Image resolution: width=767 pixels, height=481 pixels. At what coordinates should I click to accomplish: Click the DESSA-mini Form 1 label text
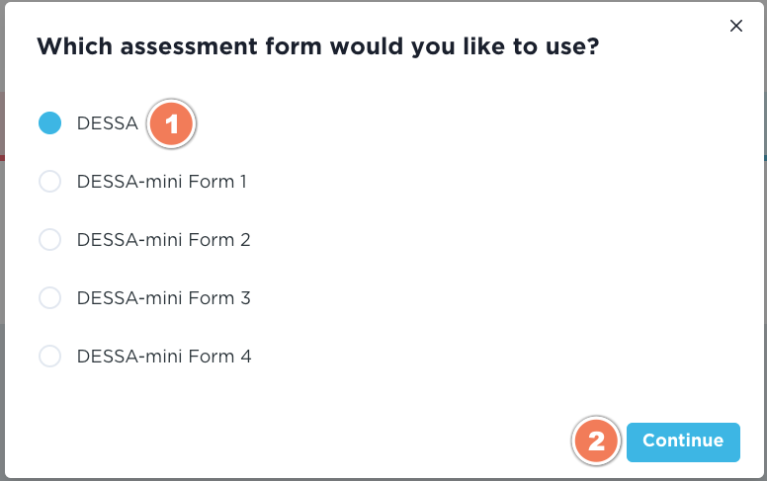tap(162, 182)
